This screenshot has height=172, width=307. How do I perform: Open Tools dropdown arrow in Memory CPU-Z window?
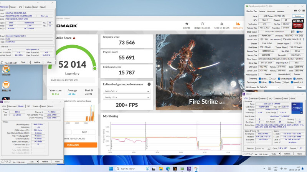tap(37, 162)
